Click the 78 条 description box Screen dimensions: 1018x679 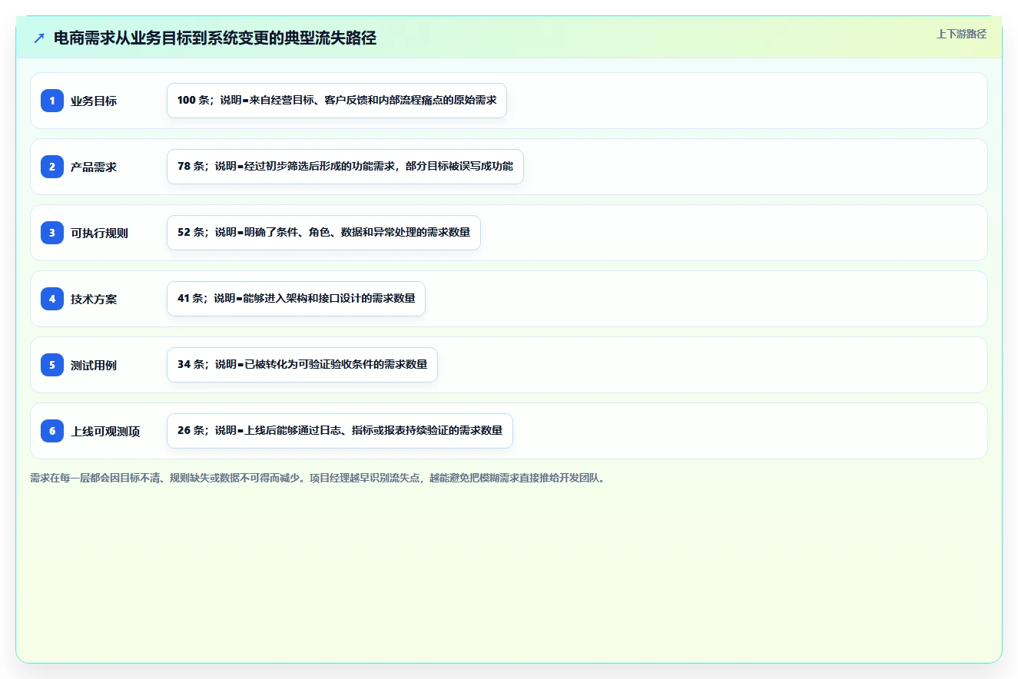[345, 167]
